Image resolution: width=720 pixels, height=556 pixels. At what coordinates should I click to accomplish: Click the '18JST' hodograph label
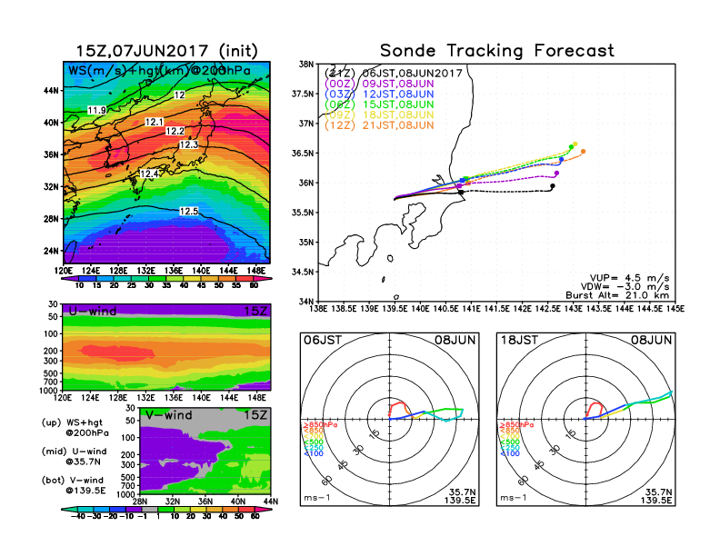[519, 340]
